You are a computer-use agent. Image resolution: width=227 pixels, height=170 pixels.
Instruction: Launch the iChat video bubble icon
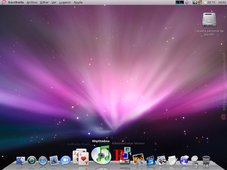tap(66, 160)
